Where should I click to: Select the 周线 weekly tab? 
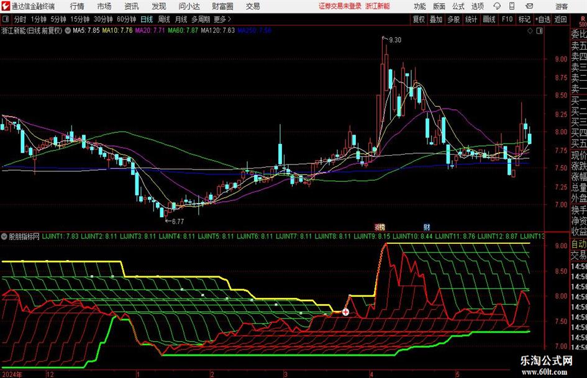(164, 19)
